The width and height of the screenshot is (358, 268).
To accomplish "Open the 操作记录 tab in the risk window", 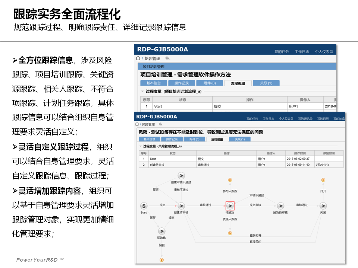I will [x=172, y=139].
